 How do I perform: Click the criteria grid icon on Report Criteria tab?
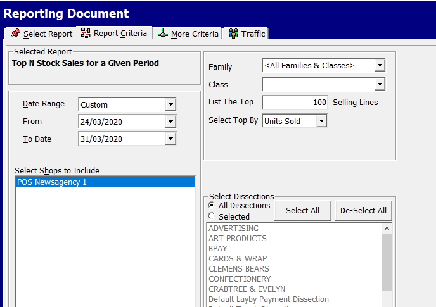tap(86, 33)
